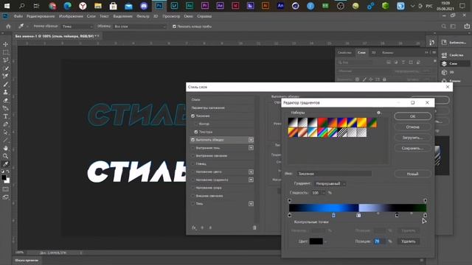Click the Save gradients button
The height and width of the screenshot is (265, 472).
pos(412,148)
